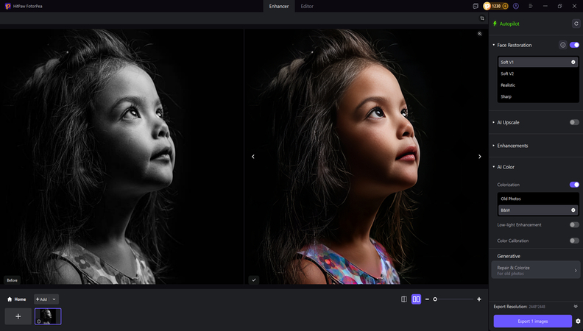The image size is (583, 331).
Task: Click the +Add button
Action: [42, 299]
